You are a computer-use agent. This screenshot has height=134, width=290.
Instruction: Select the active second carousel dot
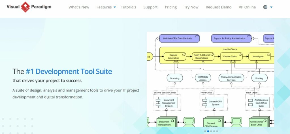click(x=208, y=131)
